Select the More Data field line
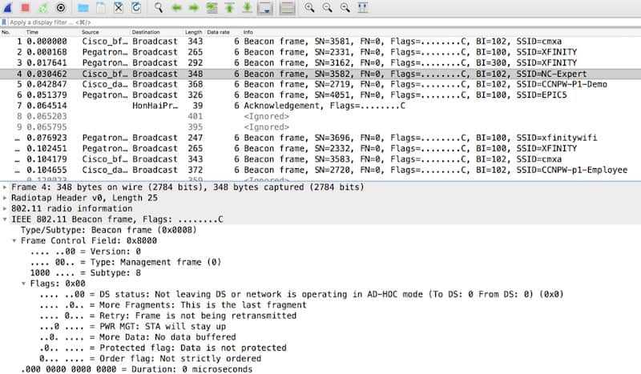The height and width of the screenshot is (374, 641). click(x=138, y=337)
